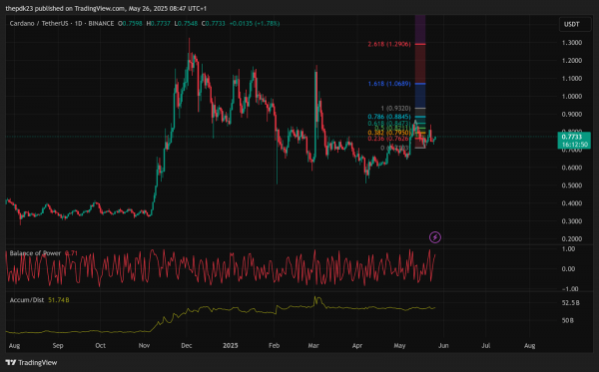Click the 1 (0.9320) Fibonacci level label
Image resolution: width=599 pixels, height=372 pixels.
tap(395, 109)
